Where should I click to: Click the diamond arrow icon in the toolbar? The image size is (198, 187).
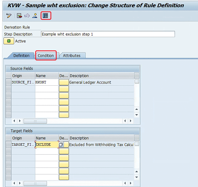[x=27, y=16]
